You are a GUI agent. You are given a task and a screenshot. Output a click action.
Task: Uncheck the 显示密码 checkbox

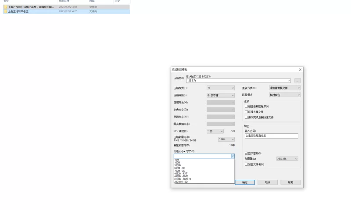pyautogui.click(x=246, y=153)
